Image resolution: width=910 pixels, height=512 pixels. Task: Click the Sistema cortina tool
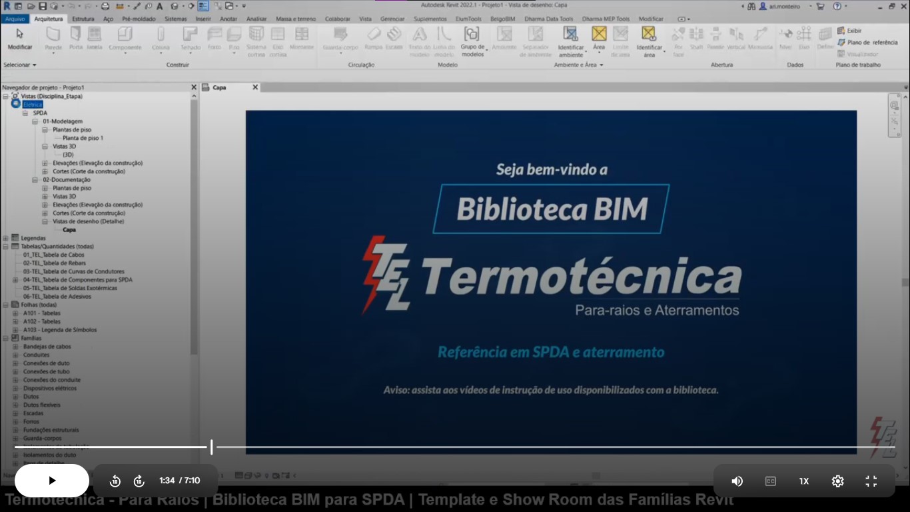(x=256, y=41)
